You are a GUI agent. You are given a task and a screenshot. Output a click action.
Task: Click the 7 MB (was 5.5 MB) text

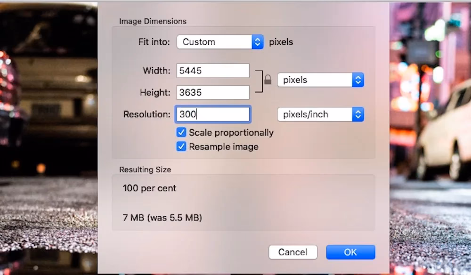click(162, 218)
